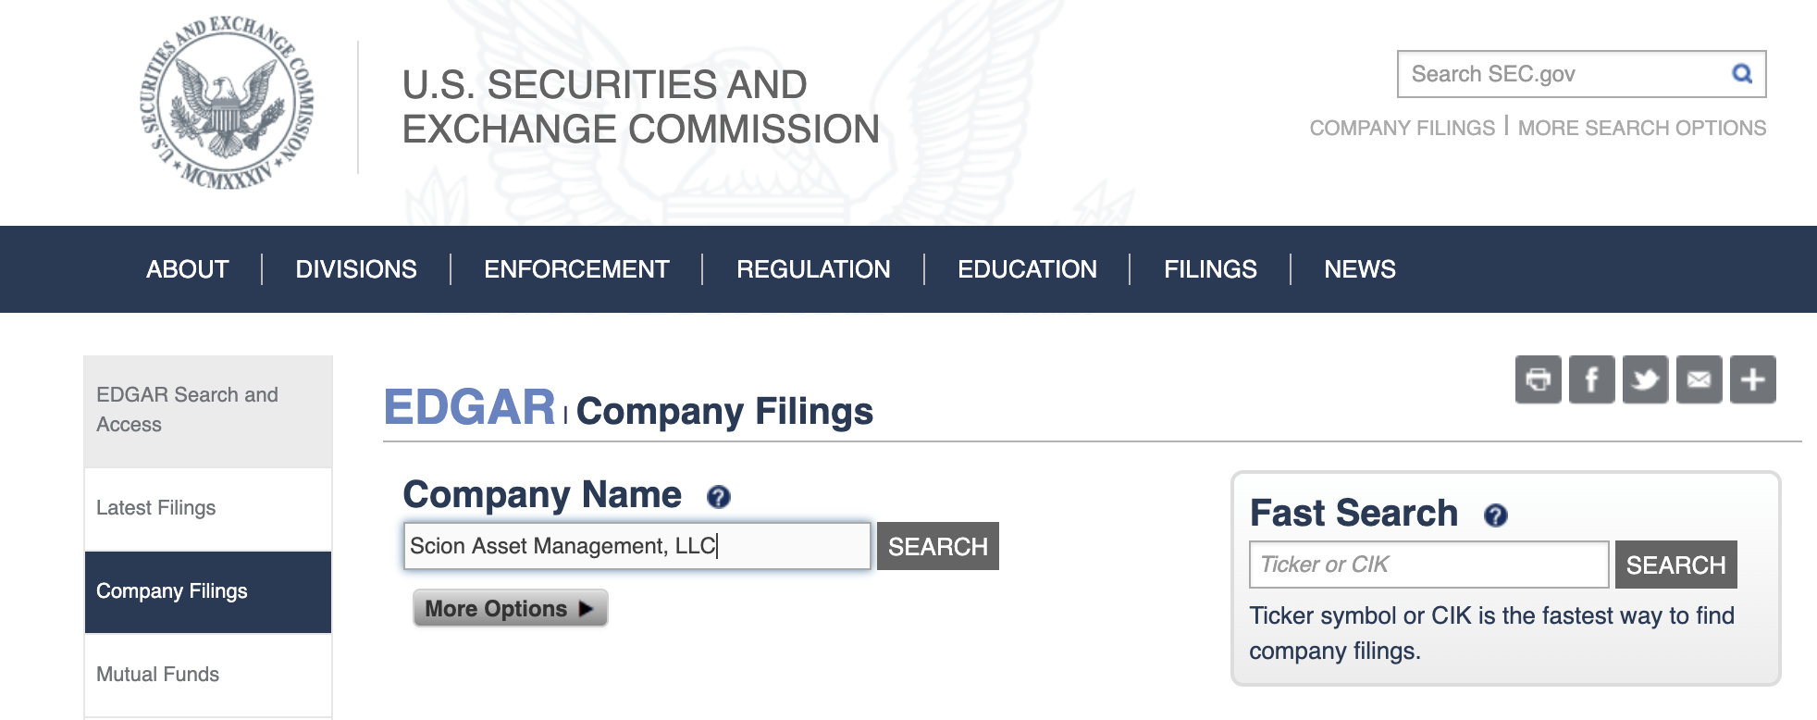Click the print page icon
The width and height of the screenshot is (1817, 720).
tap(1539, 379)
